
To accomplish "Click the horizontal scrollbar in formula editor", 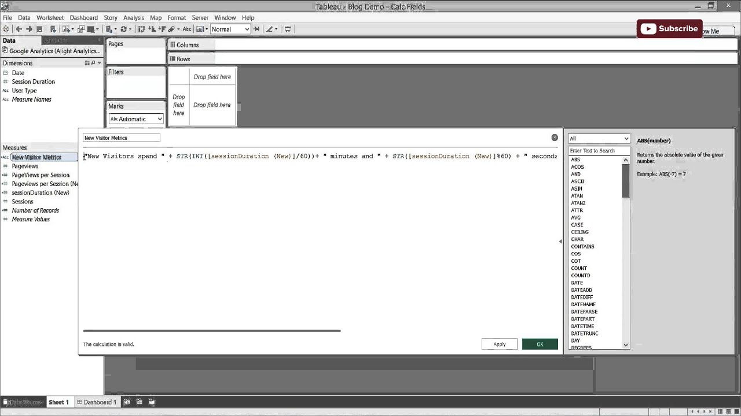I will click(212, 331).
